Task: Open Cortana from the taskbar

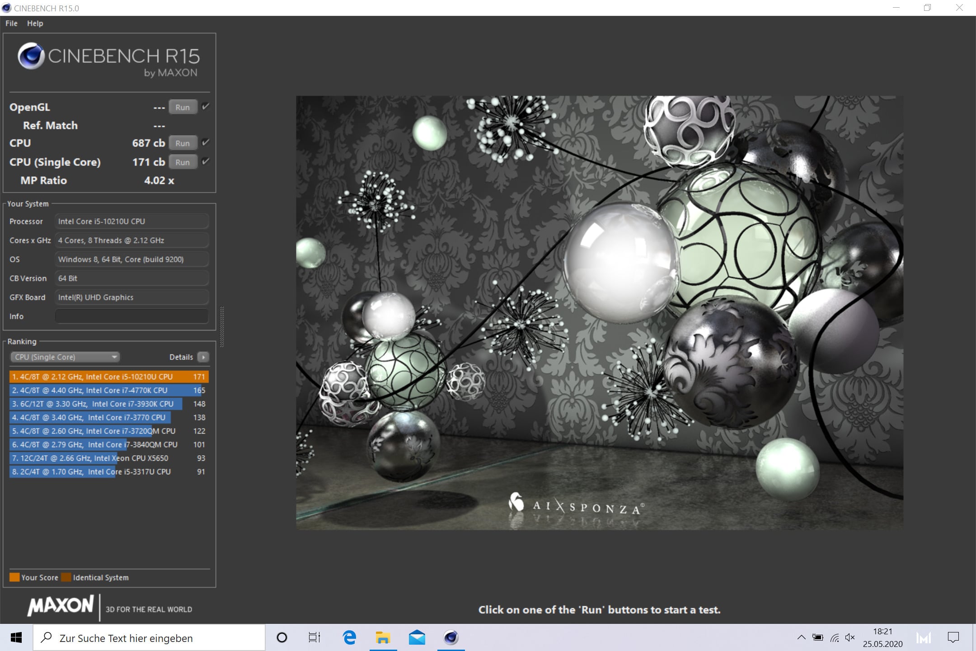Action: 282,638
